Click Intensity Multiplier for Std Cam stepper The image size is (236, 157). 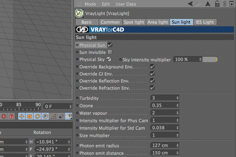[177, 128]
